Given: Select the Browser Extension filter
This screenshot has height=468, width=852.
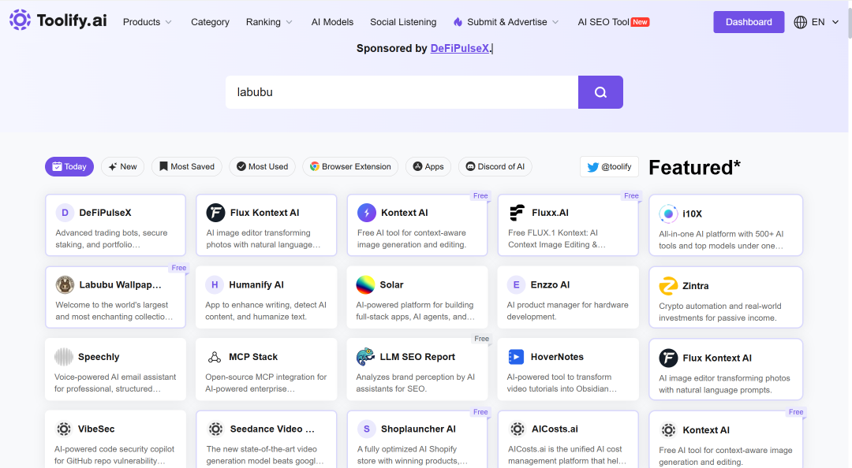Looking at the screenshot, I should pos(350,167).
